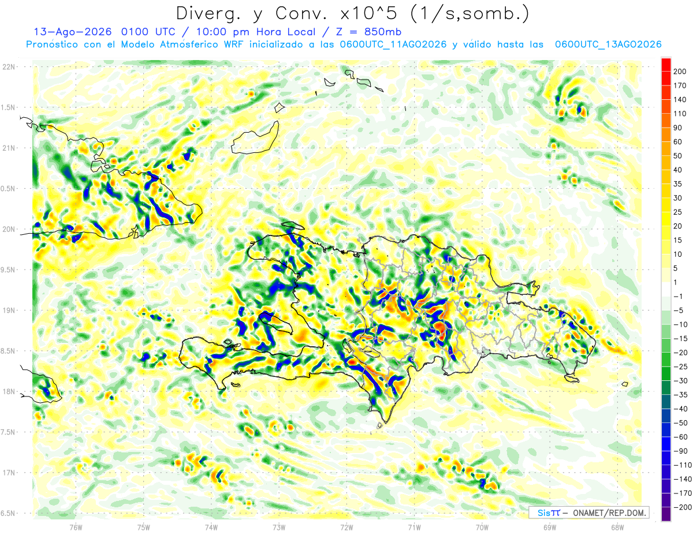Click the colorbar value -200

pos(683,507)
